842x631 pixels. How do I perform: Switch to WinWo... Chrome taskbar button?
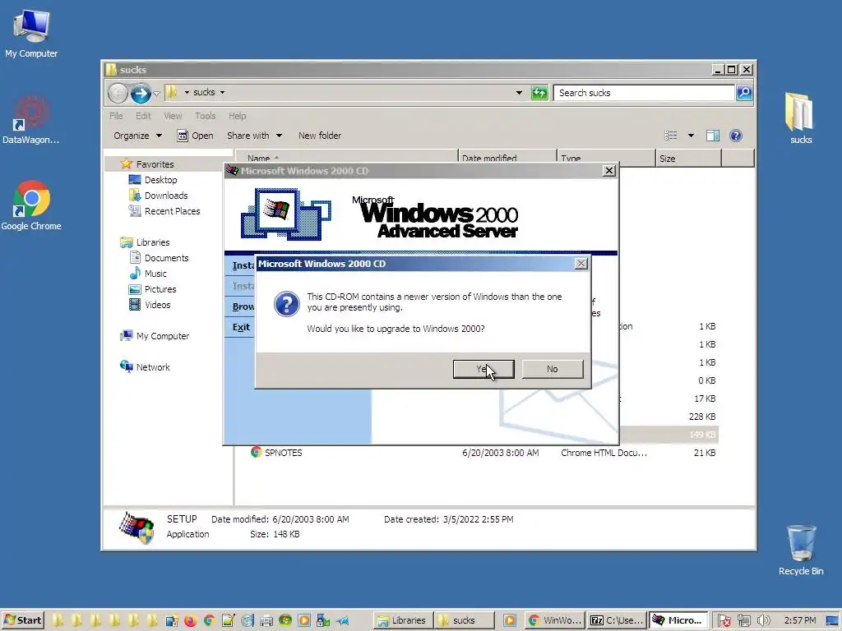554,620
